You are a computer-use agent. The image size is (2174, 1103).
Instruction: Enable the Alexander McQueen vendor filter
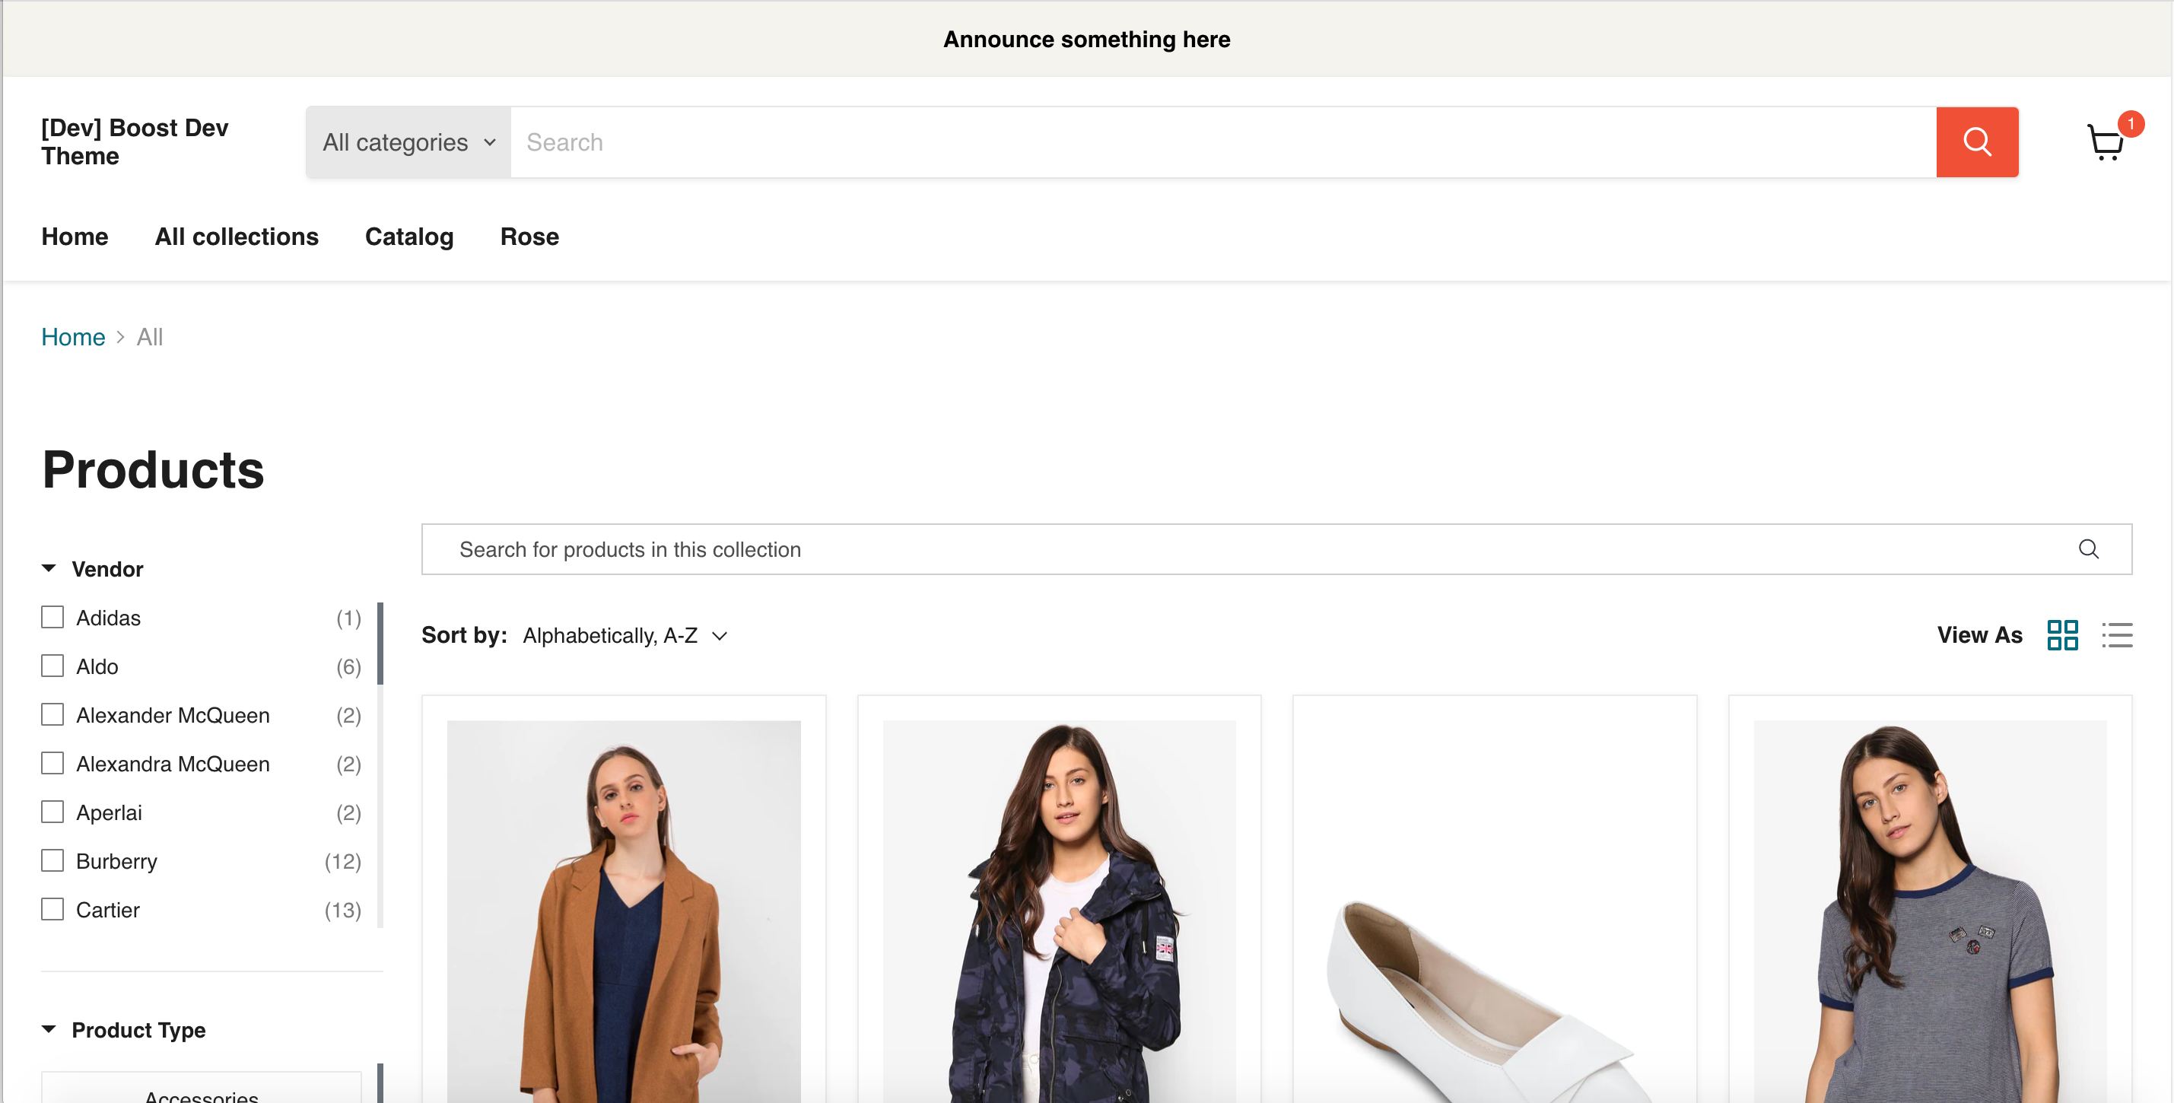pyautogui.click(x=52, y=715)
